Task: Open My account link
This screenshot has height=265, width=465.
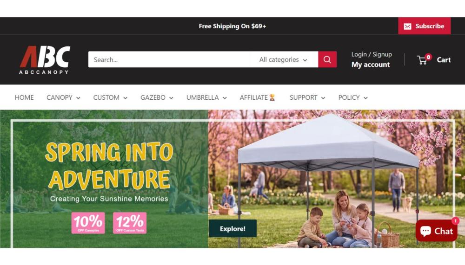Action: coord(371,65)
